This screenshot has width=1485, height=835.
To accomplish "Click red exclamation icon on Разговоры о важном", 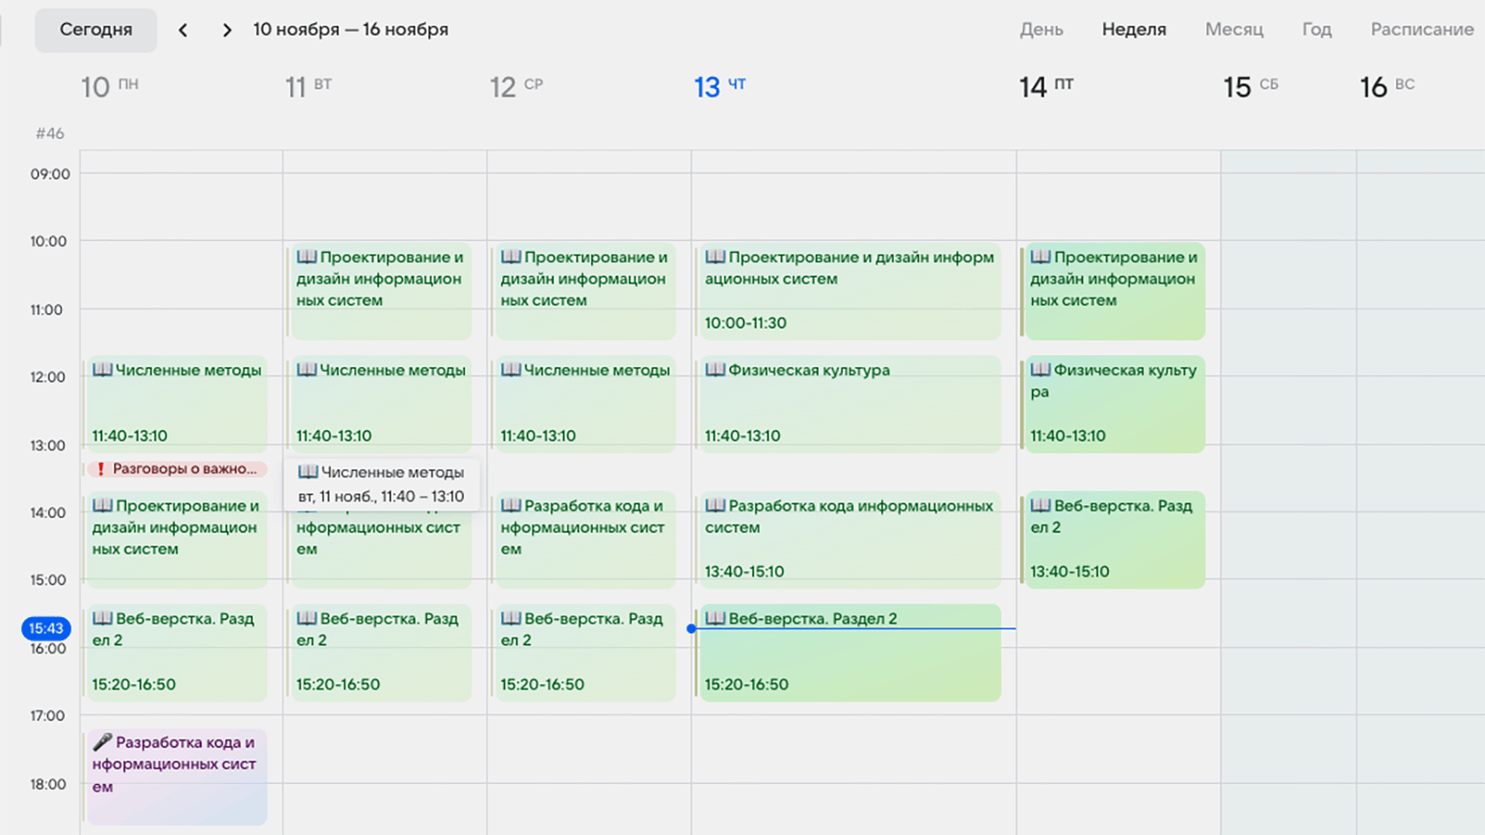I will click(100, 469).
